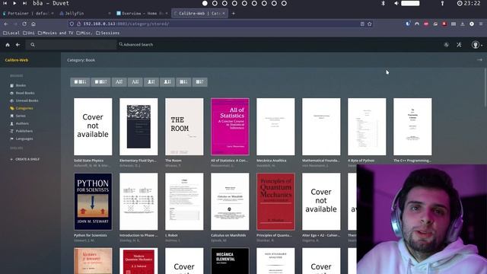Open Languages in the sidebar
Image resolution: width=487 pixels, height=274 pixels.
pyautogui.click(x=21, y=139)
